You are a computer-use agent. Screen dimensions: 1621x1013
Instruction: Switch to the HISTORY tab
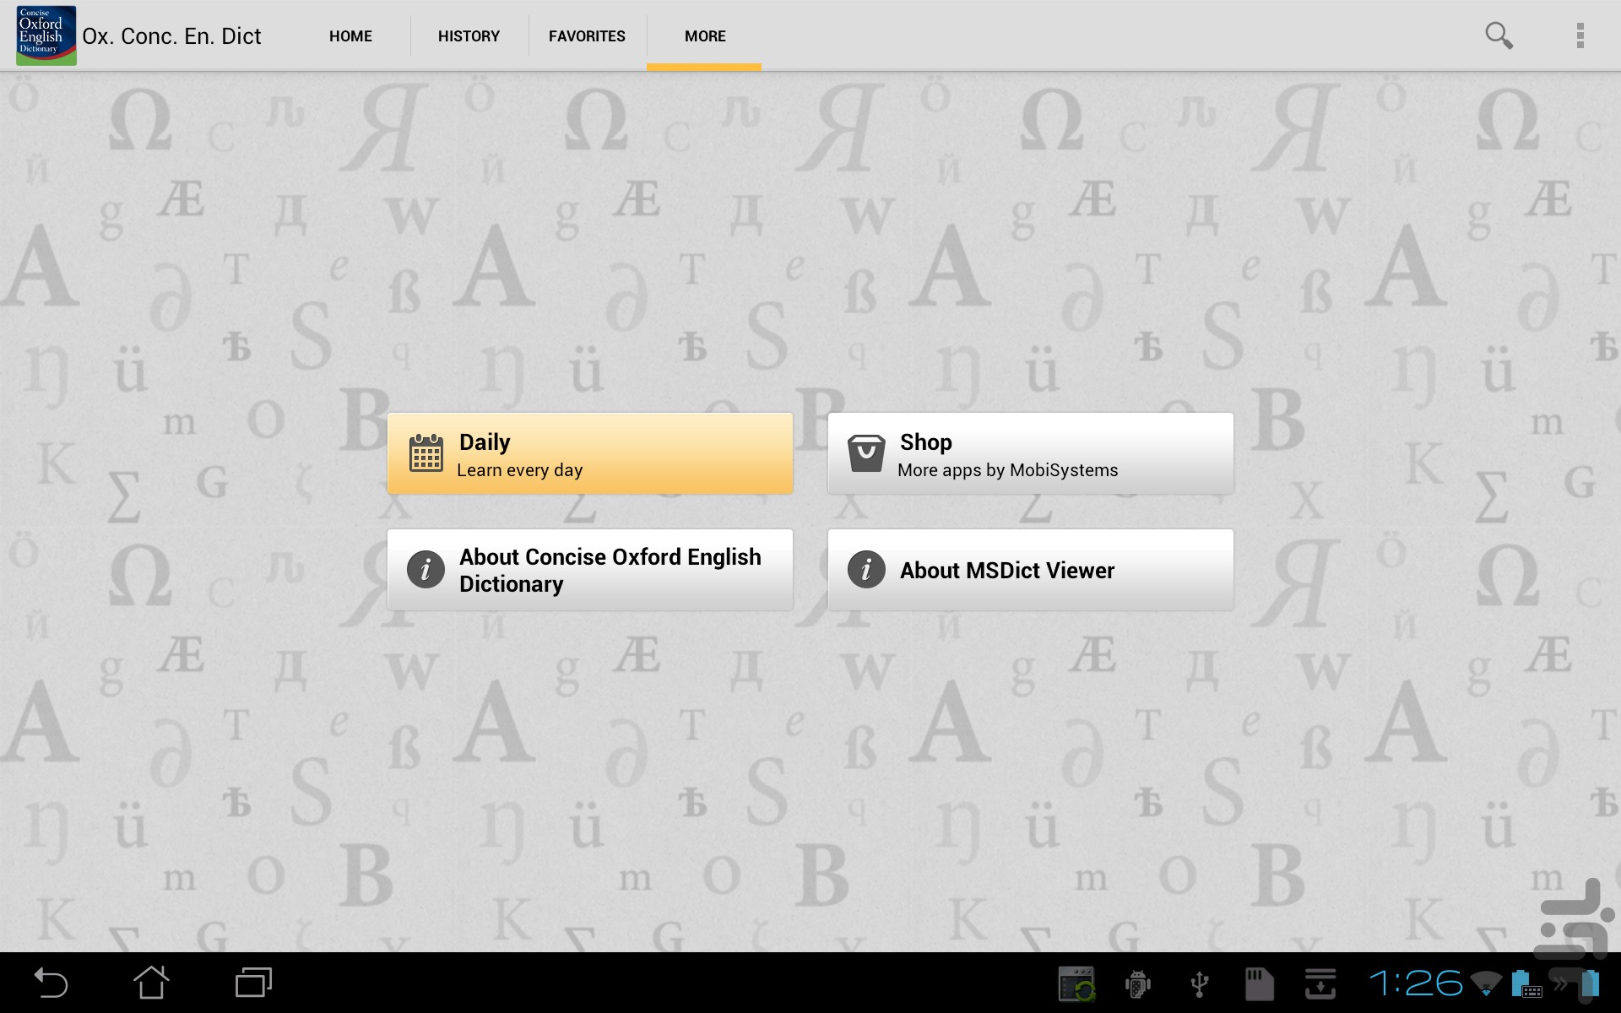pos(469,36)
